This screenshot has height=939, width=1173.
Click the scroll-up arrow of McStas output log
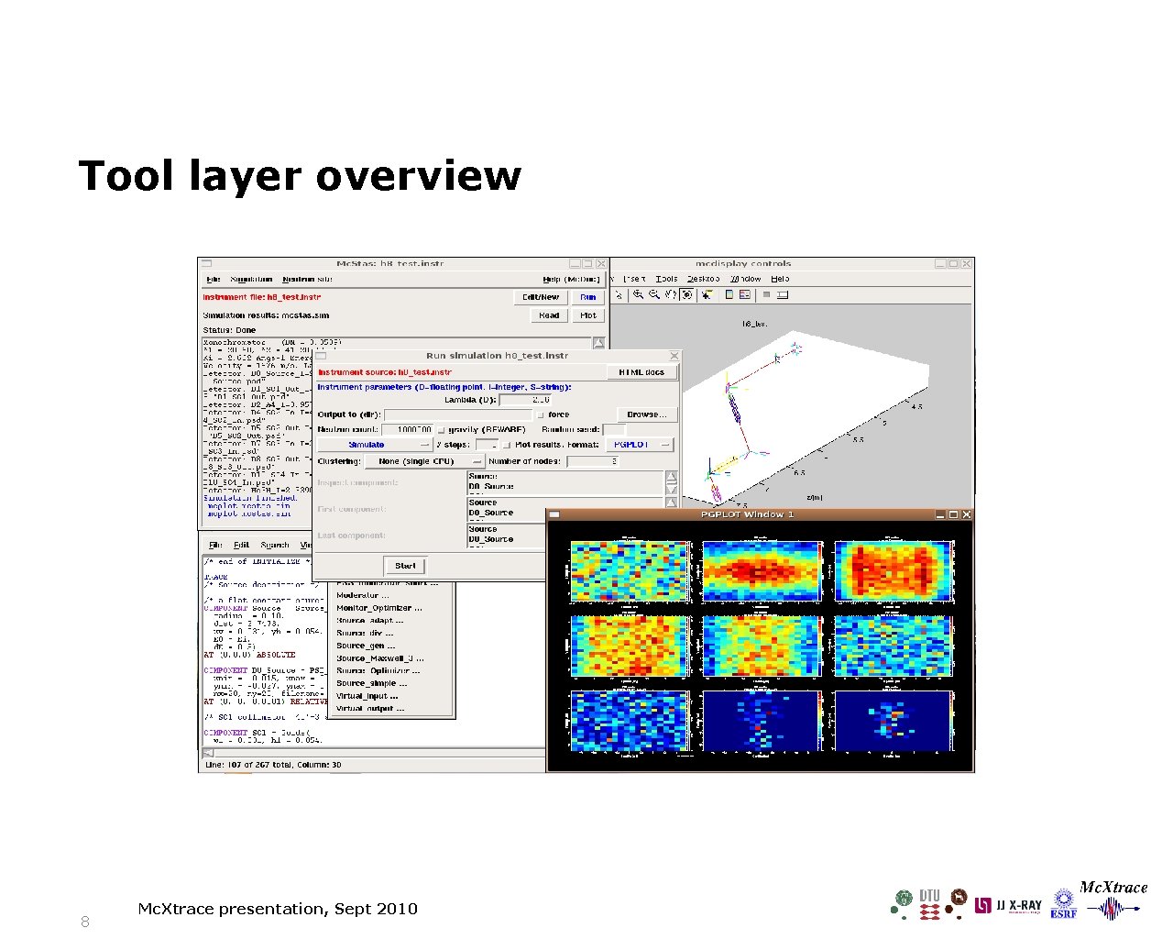(x=598, y=343)
